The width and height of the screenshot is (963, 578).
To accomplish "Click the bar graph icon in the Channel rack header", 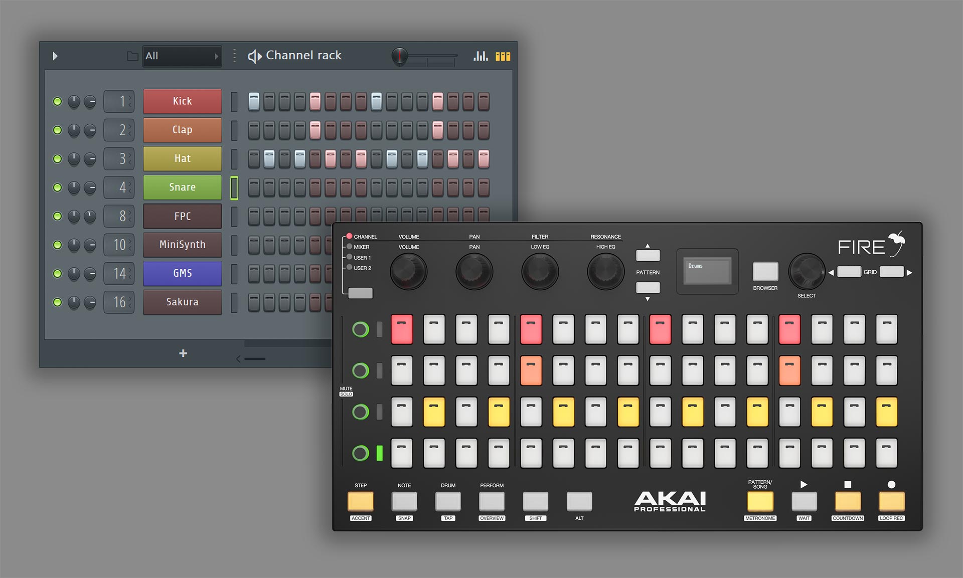I will [480, 56].
